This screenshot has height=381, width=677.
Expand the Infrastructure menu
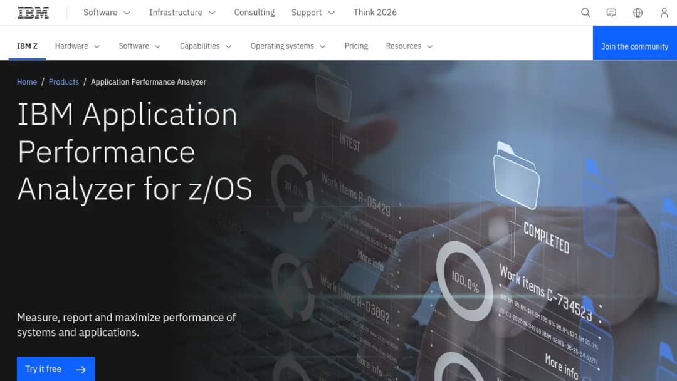pos(182,13)
